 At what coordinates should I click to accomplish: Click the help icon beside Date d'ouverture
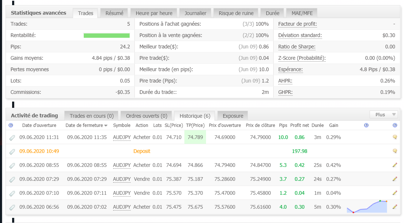click(11, 125)
